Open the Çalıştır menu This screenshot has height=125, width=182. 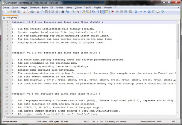pyautogui.click(x=78, y=8)
